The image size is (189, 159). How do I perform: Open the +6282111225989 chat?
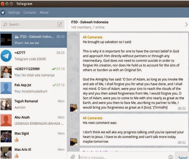pyautogui.click(x=33, y=72)
